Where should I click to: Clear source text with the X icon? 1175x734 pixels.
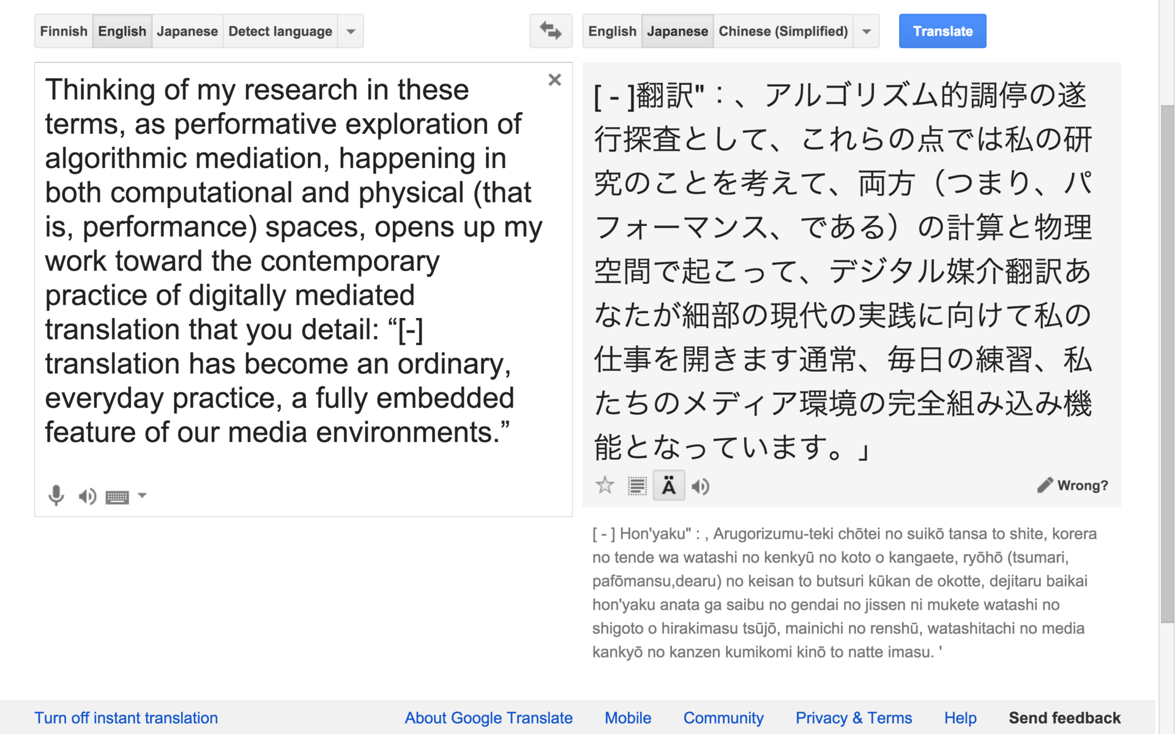[554, 80]
